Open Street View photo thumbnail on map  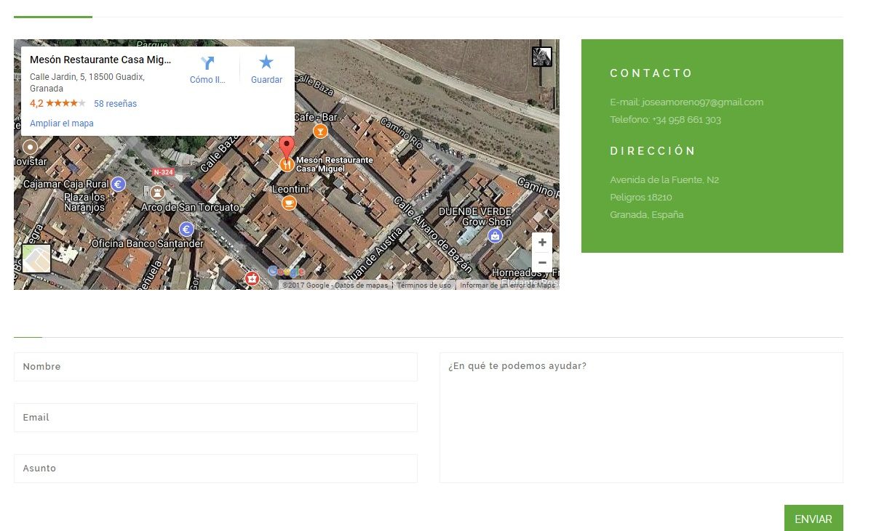541,57
